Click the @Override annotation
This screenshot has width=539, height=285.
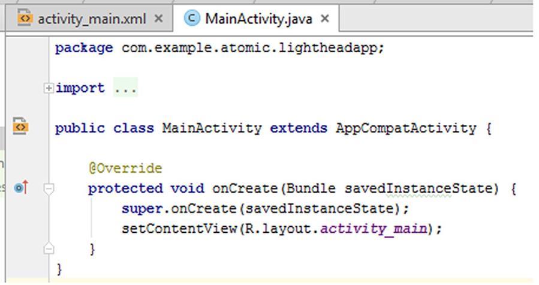pyautogui.click(x=125, y=169)
